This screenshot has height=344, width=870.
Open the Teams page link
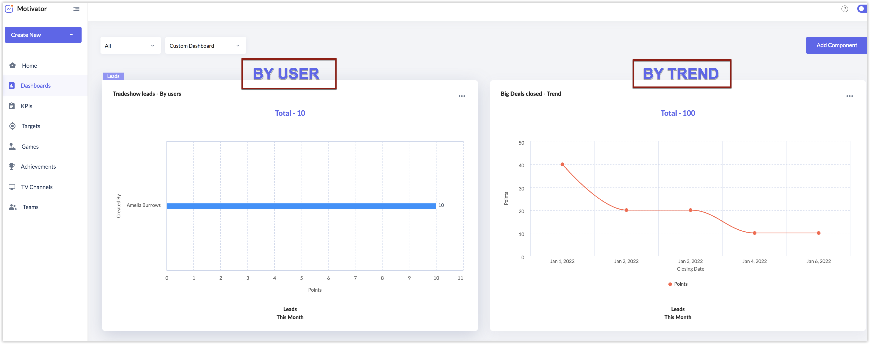31,207
